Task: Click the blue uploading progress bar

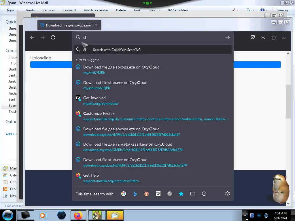Action: (257, 64)
